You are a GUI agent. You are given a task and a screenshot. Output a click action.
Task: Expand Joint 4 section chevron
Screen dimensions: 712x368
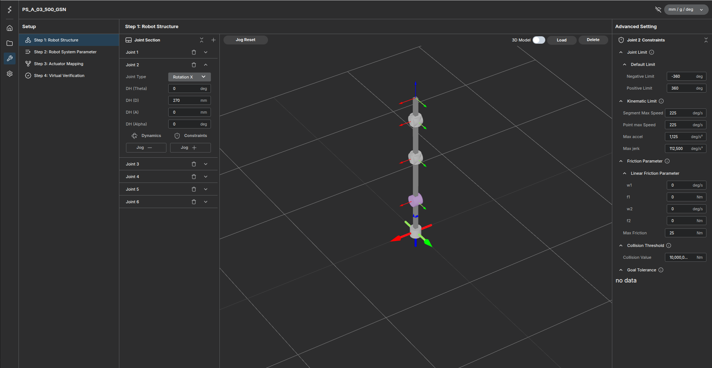(206, 177)
